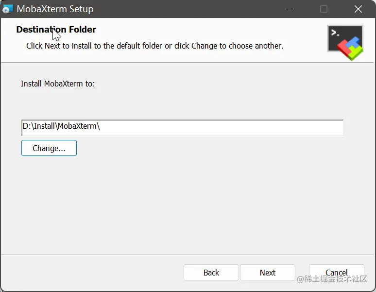Proceed with the Next button
Viewport: 376px width, 292px height.
pyautogui.click(x=268, y=273)
